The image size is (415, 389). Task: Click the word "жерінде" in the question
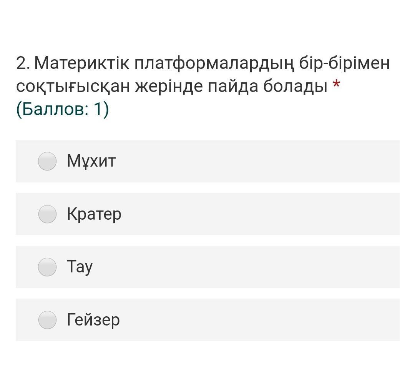pos(168,87)
